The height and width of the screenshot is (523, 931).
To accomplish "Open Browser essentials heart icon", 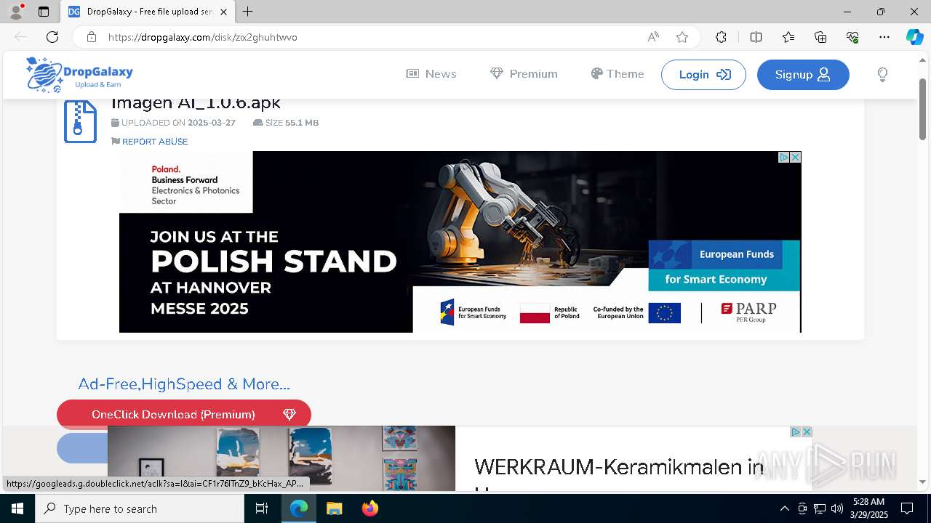I will (852, 37).
